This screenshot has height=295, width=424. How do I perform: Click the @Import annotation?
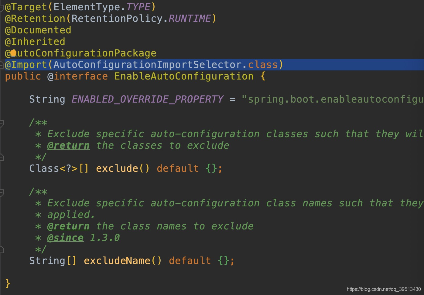coord(26,65)
